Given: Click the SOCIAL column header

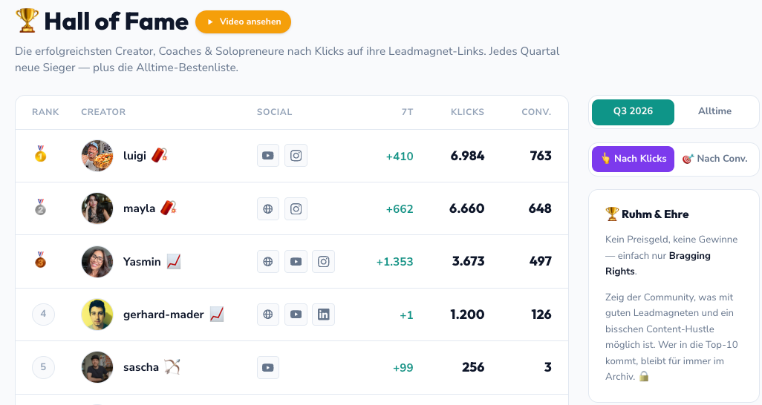Looking at the screenshot, I should coord(275,112).
